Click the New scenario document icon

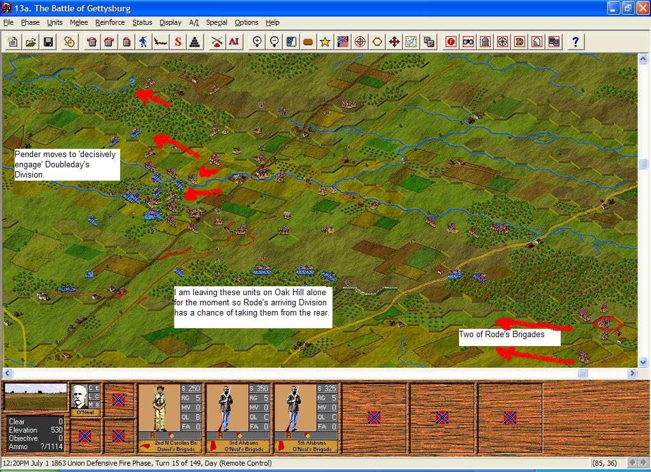[x=13, y=41]
